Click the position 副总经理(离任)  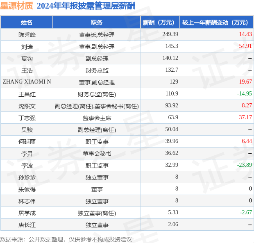97,130
